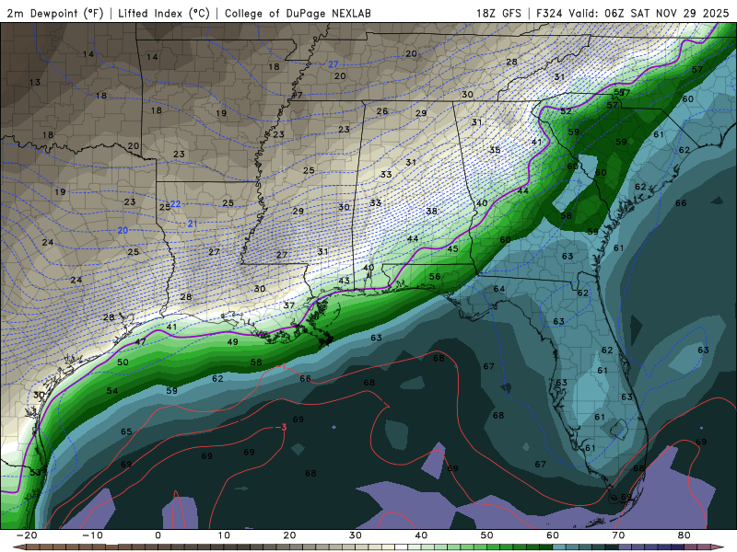Viewport: 737px width, 552px height.
Task: Click the "49" dewpoint value on the map
Action: (233, 342)
